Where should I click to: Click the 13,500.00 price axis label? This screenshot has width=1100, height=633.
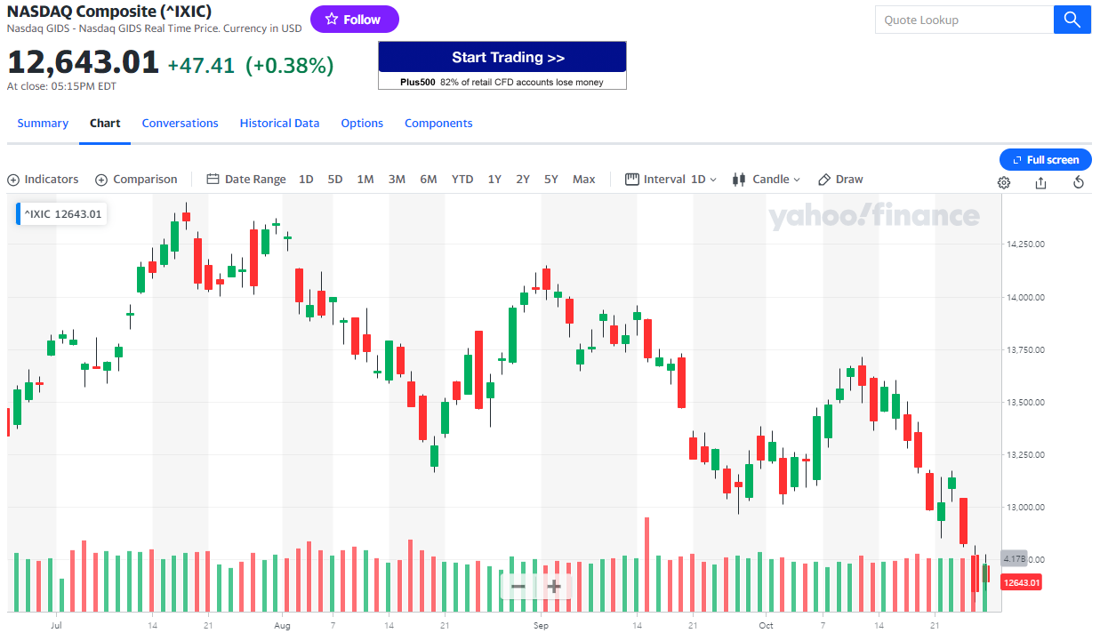click(1025, 402)
